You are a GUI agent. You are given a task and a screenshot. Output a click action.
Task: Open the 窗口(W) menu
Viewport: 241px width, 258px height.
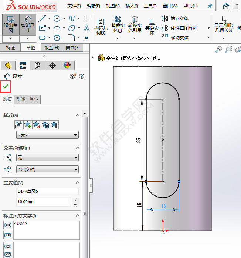(170, 6)
